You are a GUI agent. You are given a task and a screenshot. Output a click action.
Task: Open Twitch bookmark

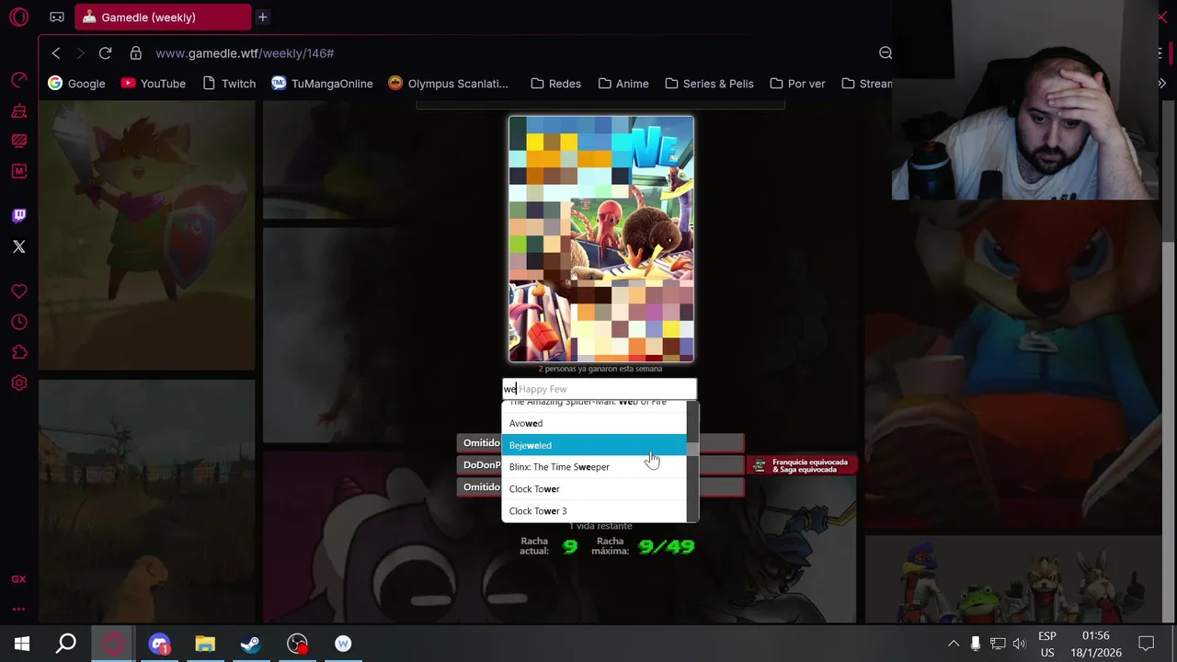(x=228, y=83)
